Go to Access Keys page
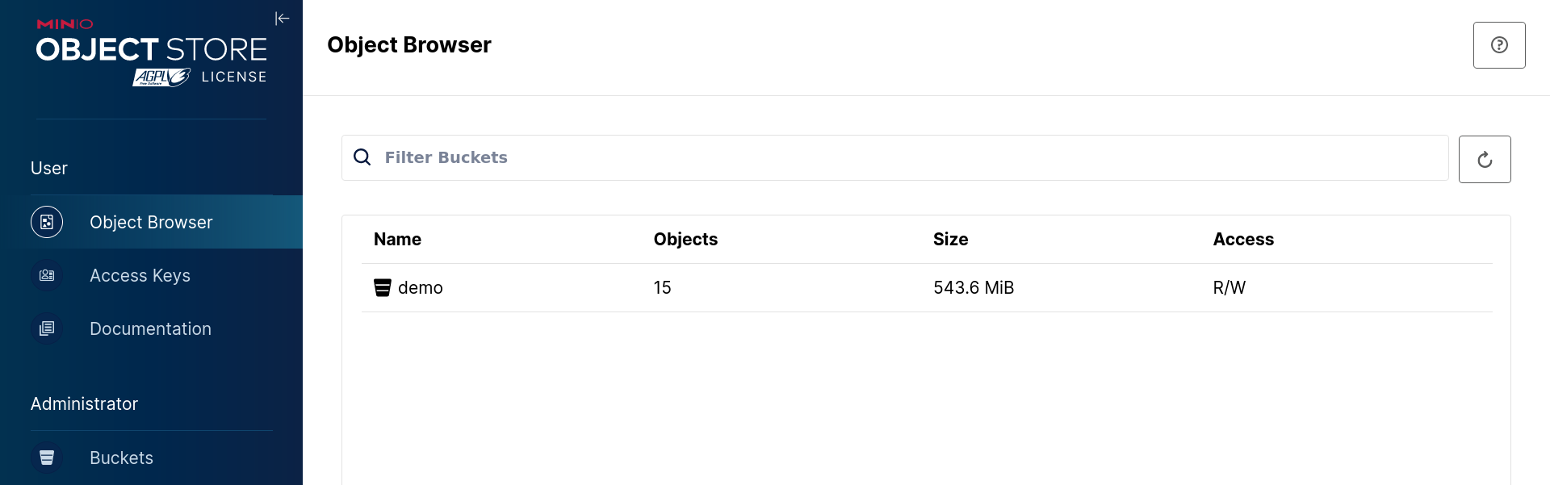Screen dimensions: 1550x485 [x=140, y=275]
